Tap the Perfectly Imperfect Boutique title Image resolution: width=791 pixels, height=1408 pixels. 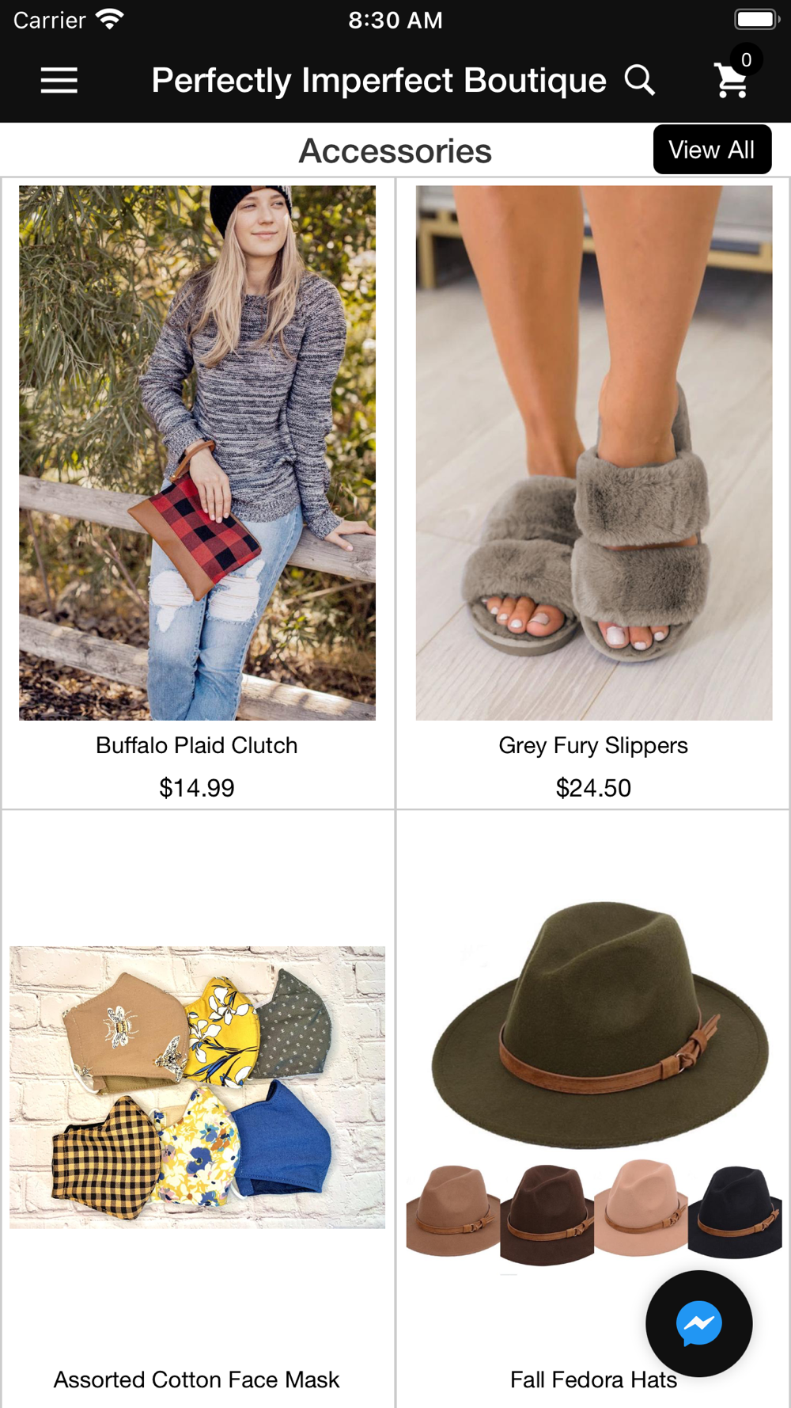(x=379, y=81)
